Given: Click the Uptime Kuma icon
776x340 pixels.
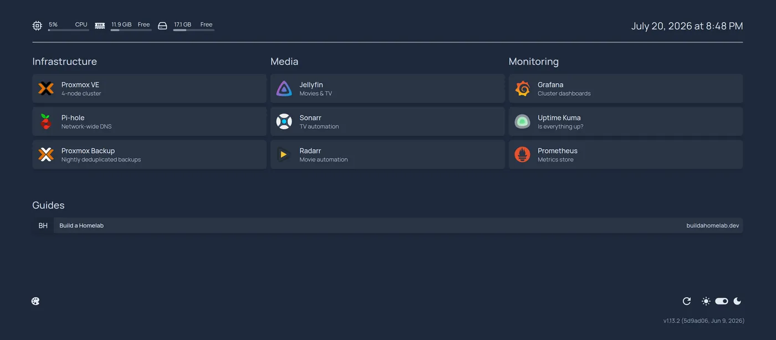Looking at the screenshot, I should point(522,121).
